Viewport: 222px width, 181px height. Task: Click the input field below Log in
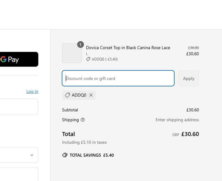tap(17, 106)
